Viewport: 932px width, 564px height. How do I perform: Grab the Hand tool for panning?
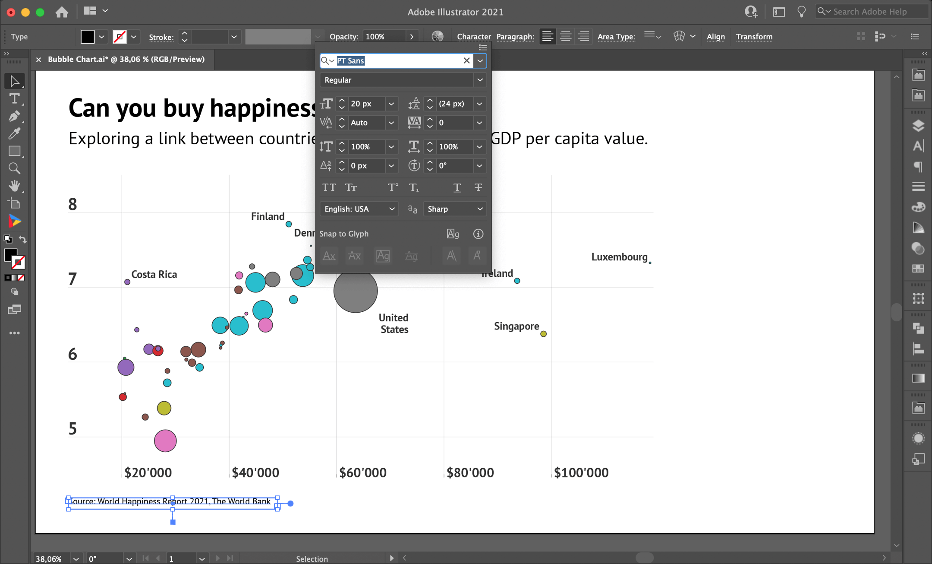(14, 186)
